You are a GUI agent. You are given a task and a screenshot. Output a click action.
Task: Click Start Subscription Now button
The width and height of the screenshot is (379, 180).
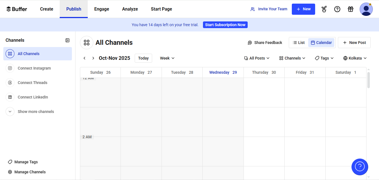coord(225,25)
